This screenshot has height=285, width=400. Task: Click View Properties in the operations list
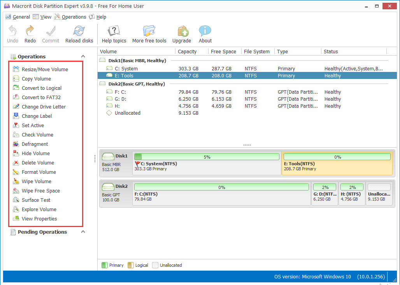pyautogui.click(x=39, y=219)
